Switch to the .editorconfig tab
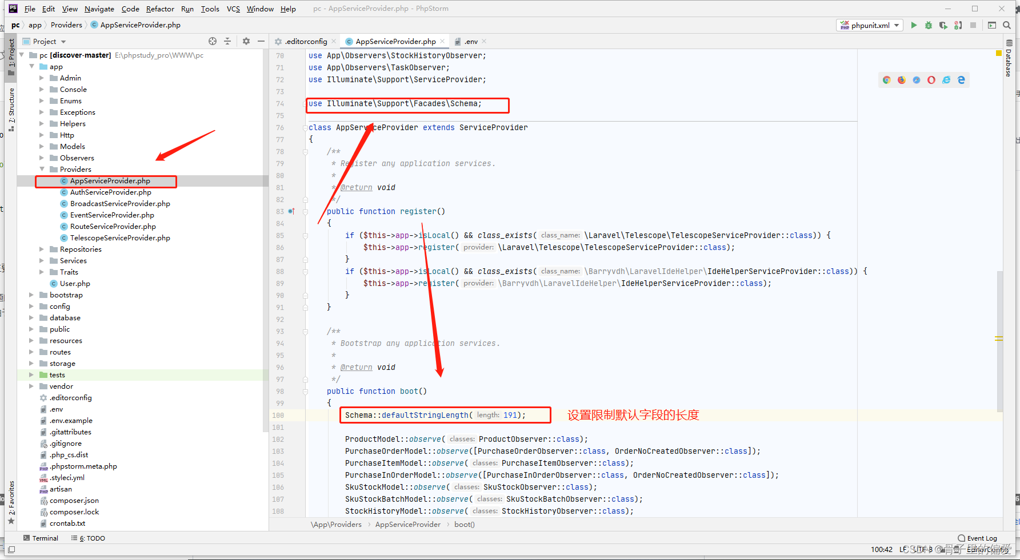 [x=305, y=41]
